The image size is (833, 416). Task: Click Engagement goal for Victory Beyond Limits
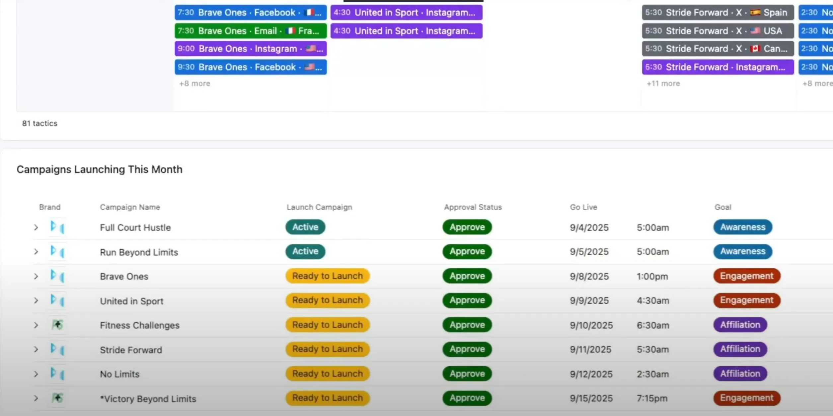click(x=747, y=398)
